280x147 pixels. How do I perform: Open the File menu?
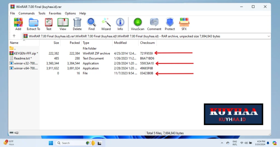pos(13,13)
